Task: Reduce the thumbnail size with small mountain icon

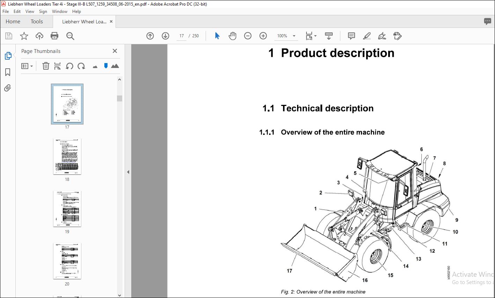Action: coord(95,67)
